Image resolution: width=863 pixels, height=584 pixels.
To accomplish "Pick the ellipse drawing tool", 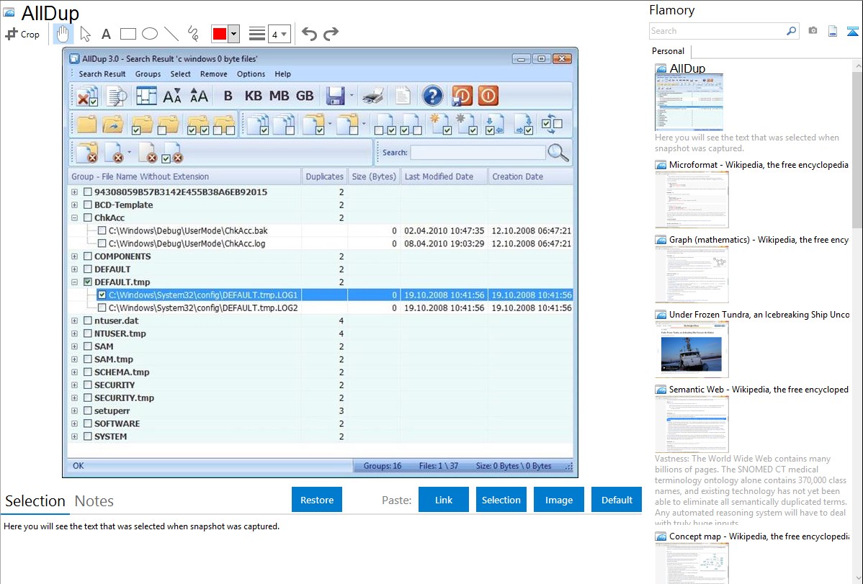I will [150, 34].
